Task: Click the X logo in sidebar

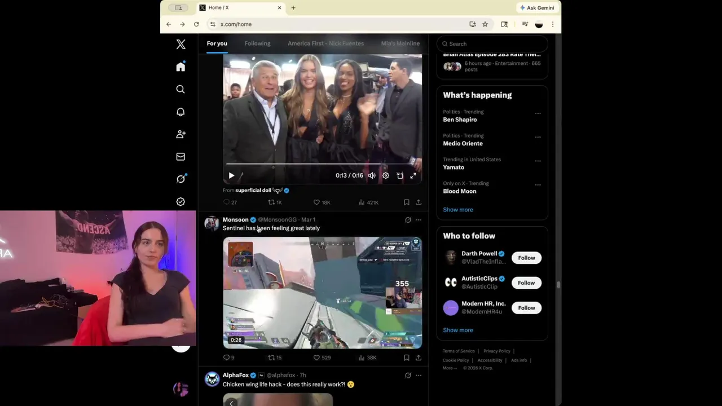Action: click(x=180, y=44)
